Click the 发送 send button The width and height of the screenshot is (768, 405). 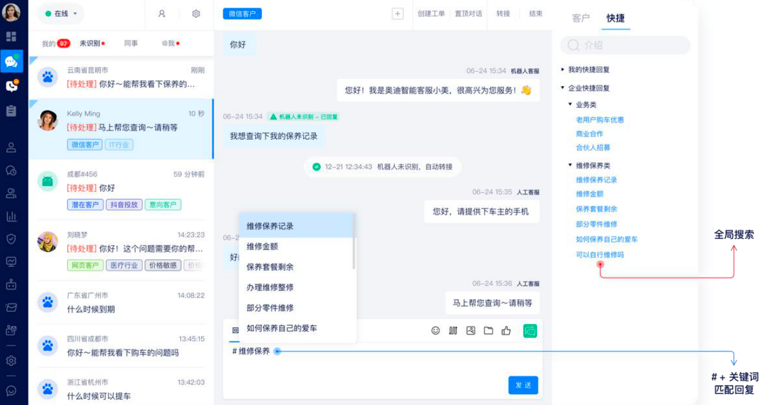click(523, 385)
